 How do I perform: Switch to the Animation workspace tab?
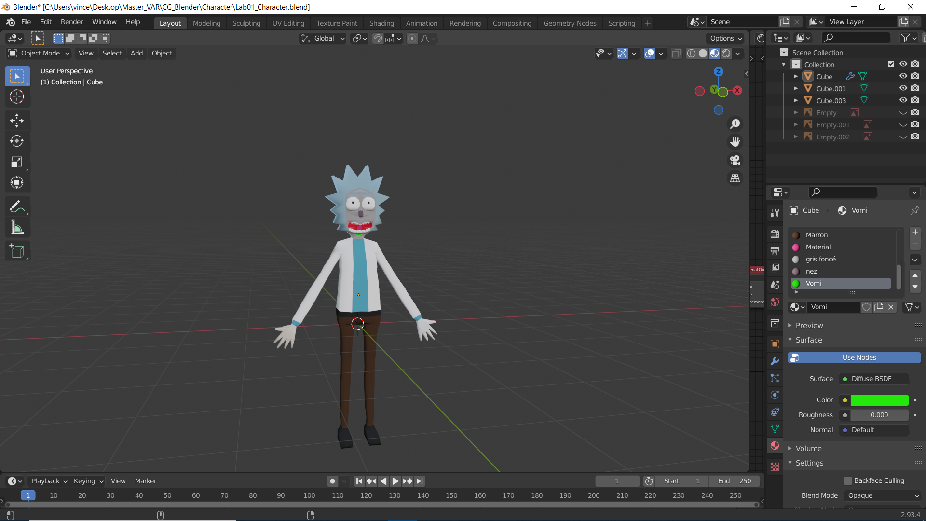[x=422, y=23]
